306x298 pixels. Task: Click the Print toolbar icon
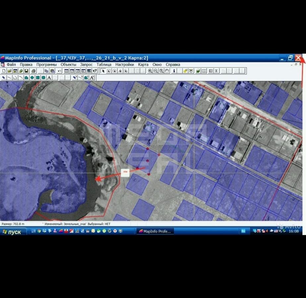point(33,71)
